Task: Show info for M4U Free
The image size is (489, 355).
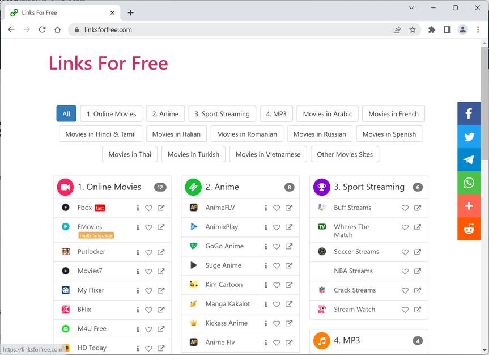Action: coord(138,329)
